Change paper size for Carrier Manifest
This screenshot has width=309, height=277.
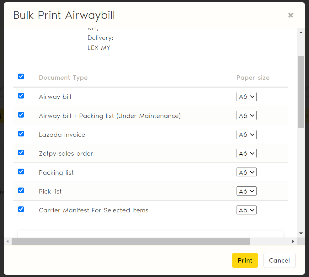[x=246, y=210]
